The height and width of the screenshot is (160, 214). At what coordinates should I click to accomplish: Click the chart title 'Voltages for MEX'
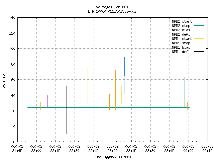tap(112, 7)
